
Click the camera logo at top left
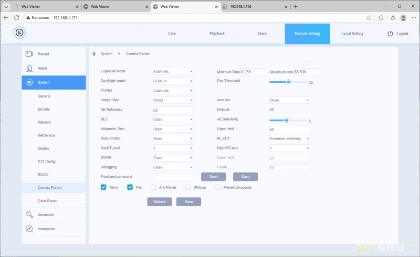pyautogui.click(x=20, y=33)
